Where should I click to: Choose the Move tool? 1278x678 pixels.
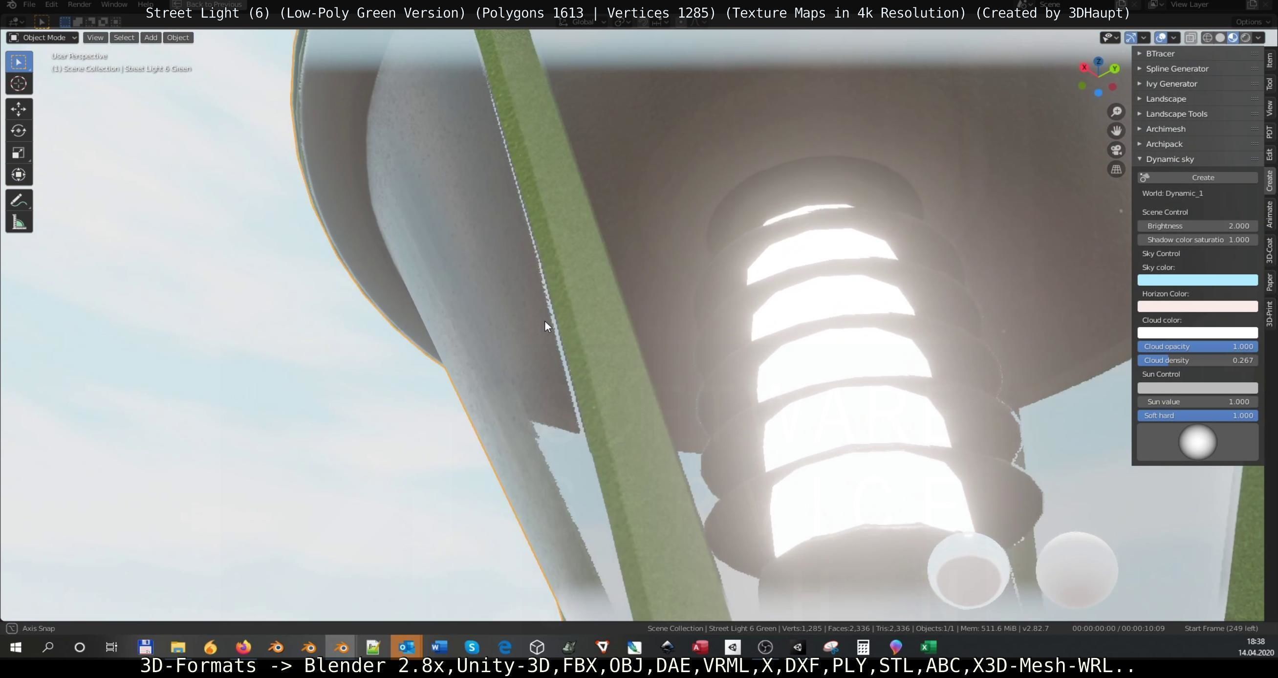click(19, 109)
